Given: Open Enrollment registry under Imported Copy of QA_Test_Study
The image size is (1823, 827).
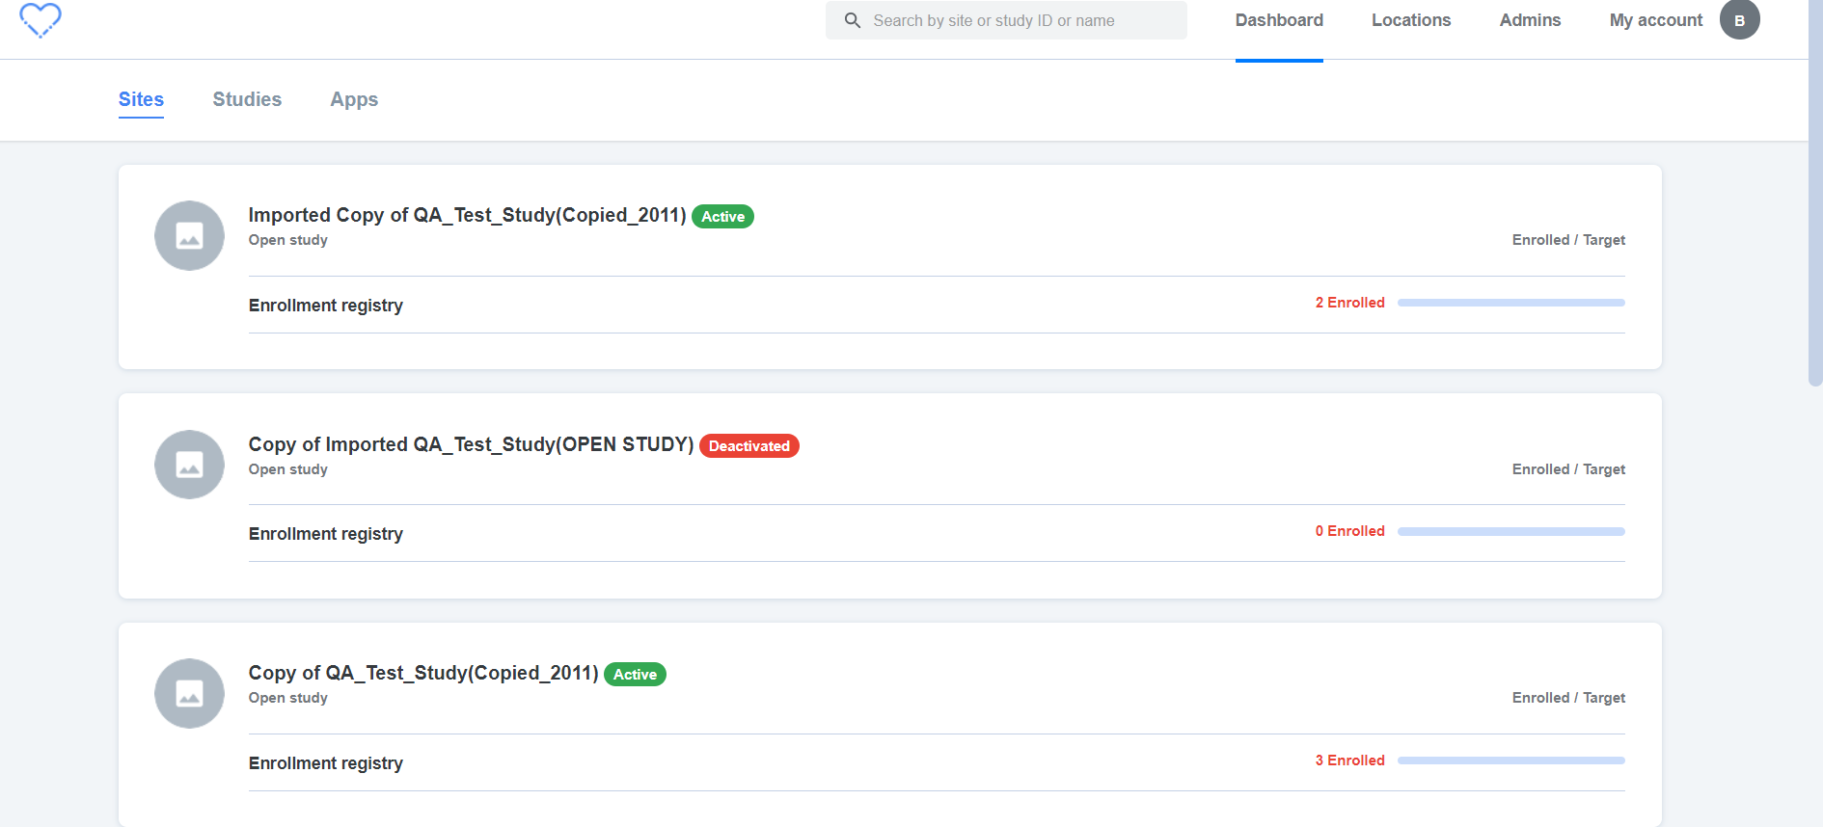Looking at the screenshot, I should (x=326, y=306).
